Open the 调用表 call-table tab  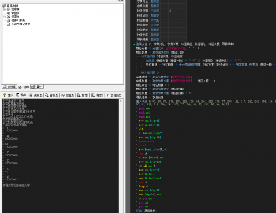click(36, 95)
